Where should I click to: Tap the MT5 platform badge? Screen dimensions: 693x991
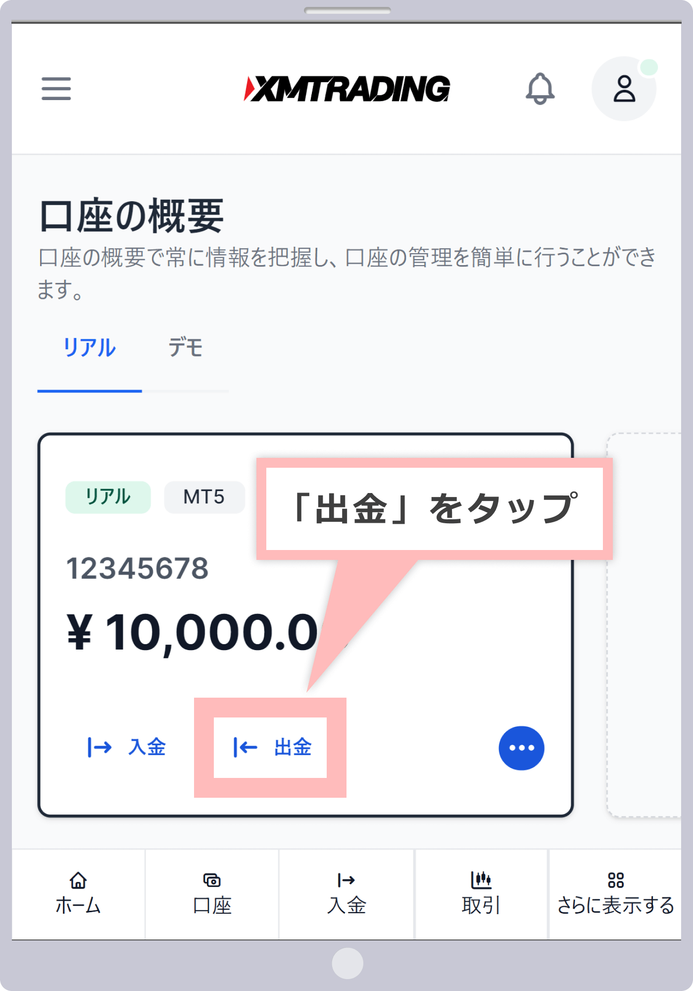pos(204,496)
